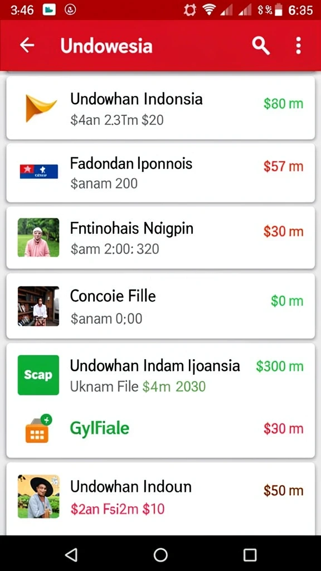The height and width of the screenshot is (571, 321).
Task: Tap the Android back navigation triangle
Action: coord(71,555)
